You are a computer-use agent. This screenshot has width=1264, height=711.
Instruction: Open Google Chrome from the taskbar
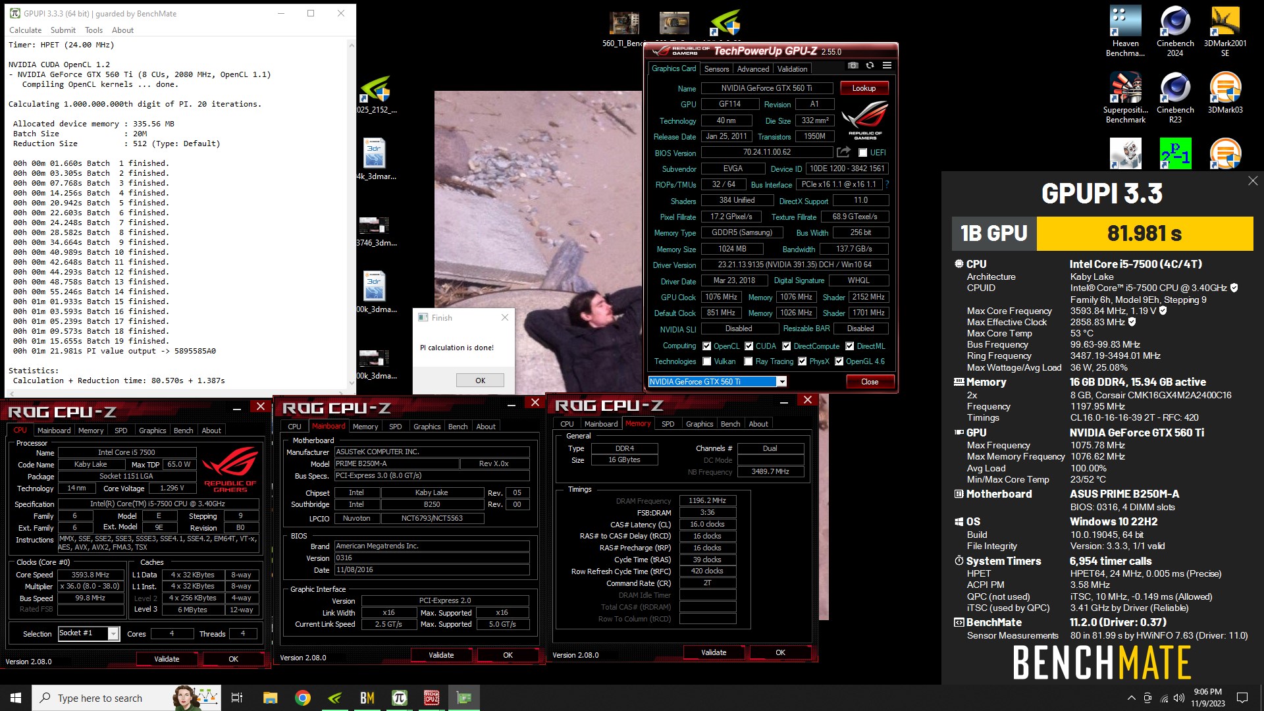(303, 698)
